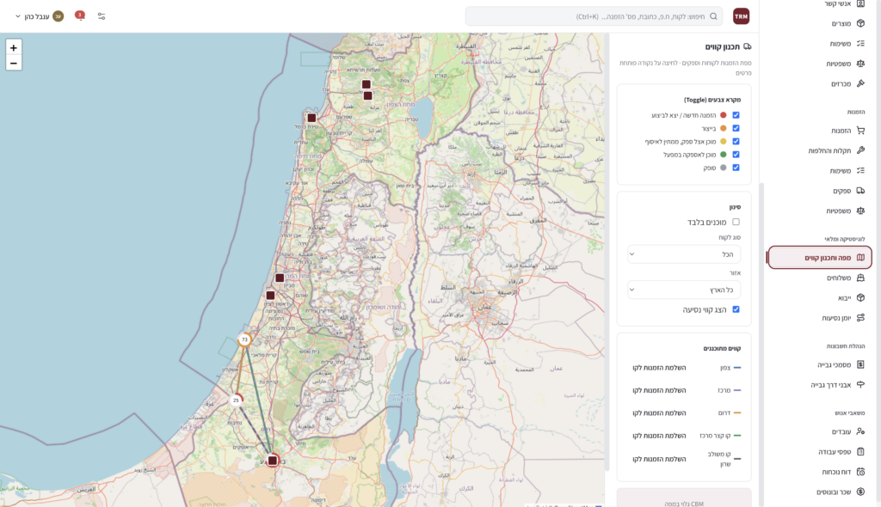The height and width of the screenshot is (507, 881).
Task: Expand user menu chevron beside ענבל כהן
Action: 18,16
